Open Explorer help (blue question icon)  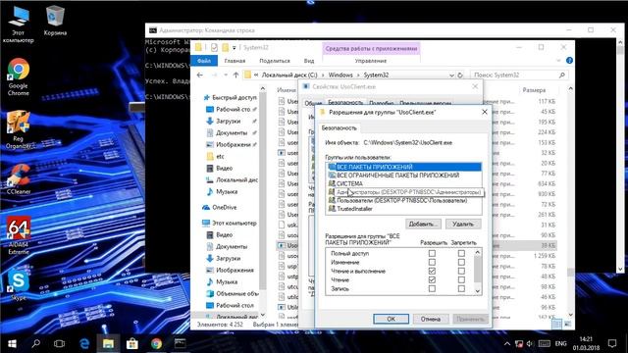pos(569,61)
